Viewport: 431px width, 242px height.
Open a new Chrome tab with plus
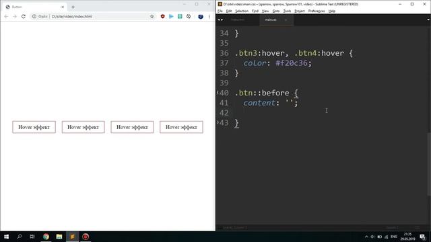(x=73, y=7)
